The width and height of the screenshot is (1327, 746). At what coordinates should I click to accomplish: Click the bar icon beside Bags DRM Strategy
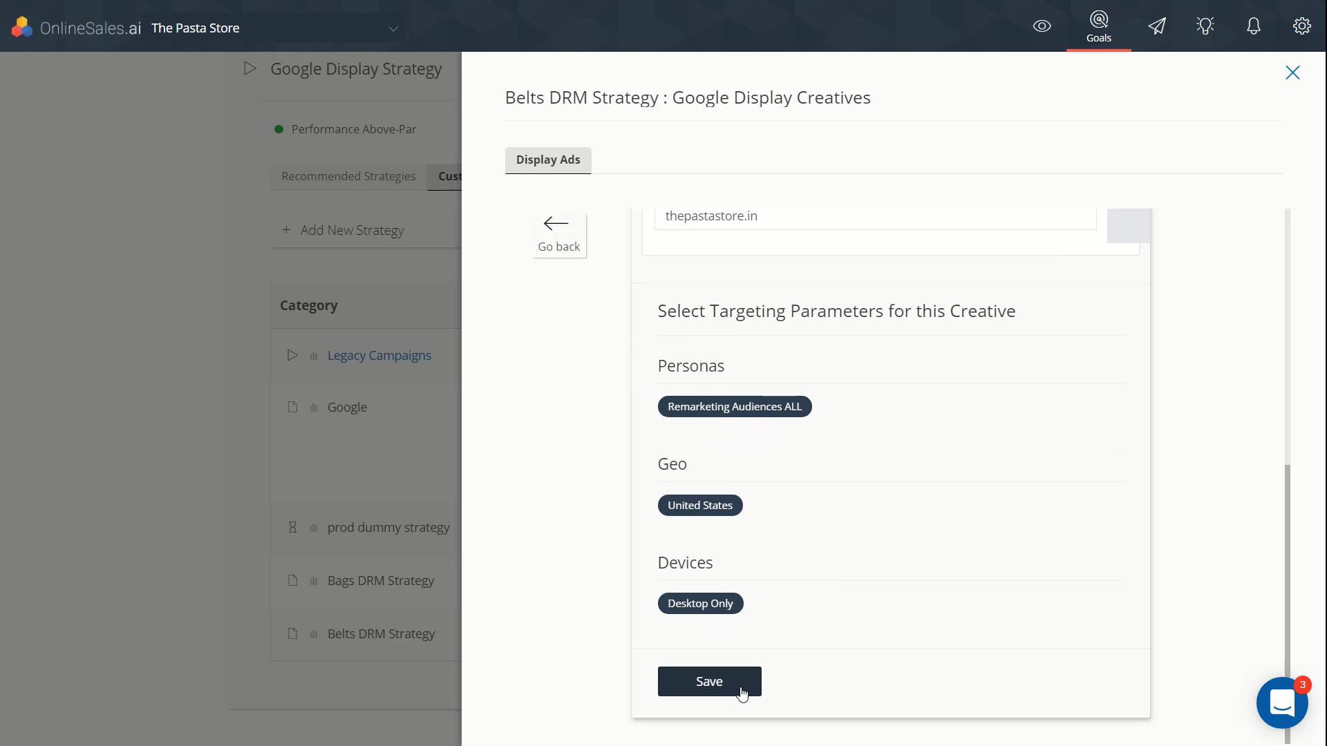click(x=314, y=581)
